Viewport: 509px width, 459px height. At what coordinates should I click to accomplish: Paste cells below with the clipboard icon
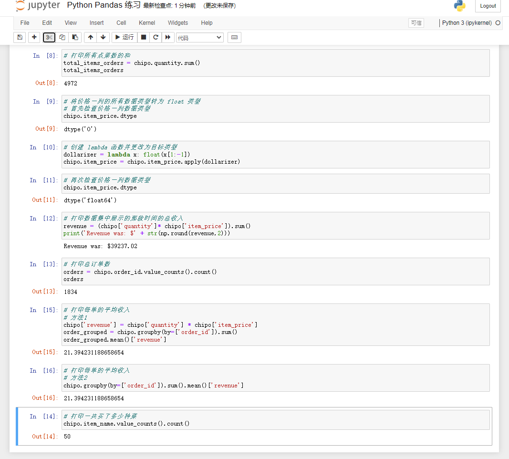[x=75, y=37]
